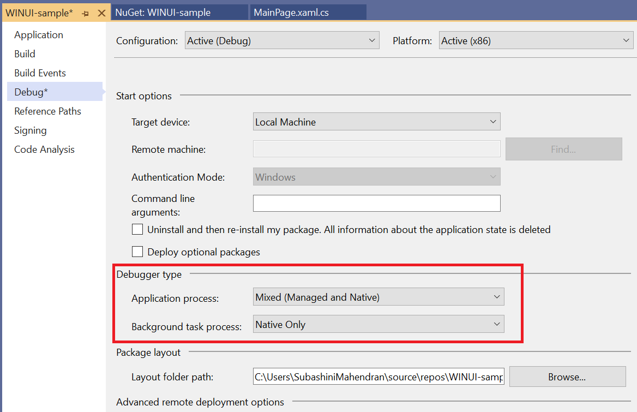Click the Find button for remote machine
637x412 pixels.
click(x=563, y=148)
